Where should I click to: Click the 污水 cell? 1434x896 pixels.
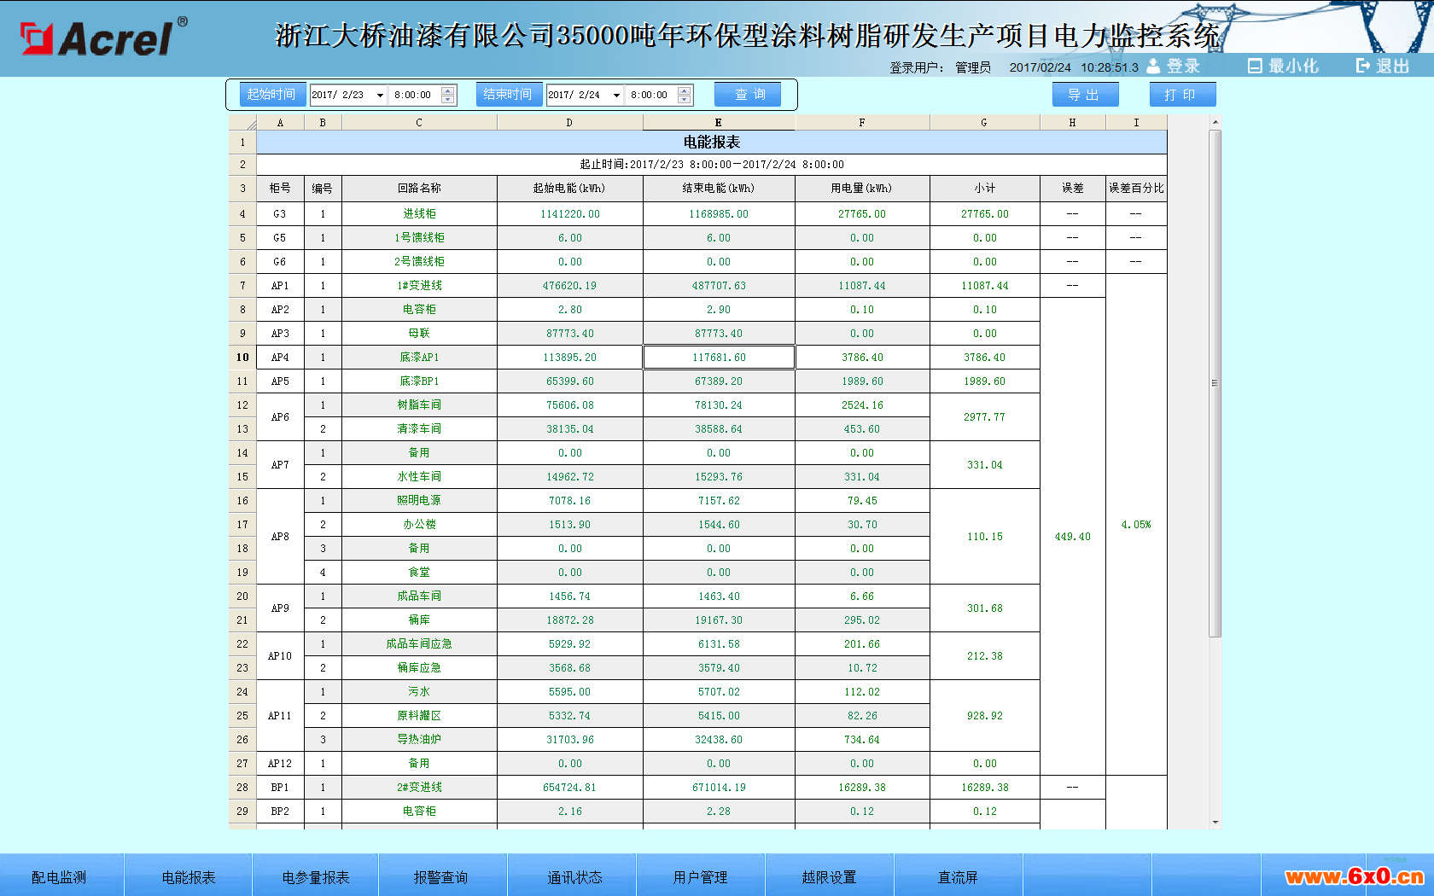click(x=419, y=692)
